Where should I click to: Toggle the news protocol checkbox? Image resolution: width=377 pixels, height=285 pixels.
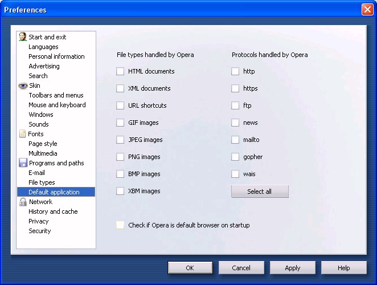(235, 123)
